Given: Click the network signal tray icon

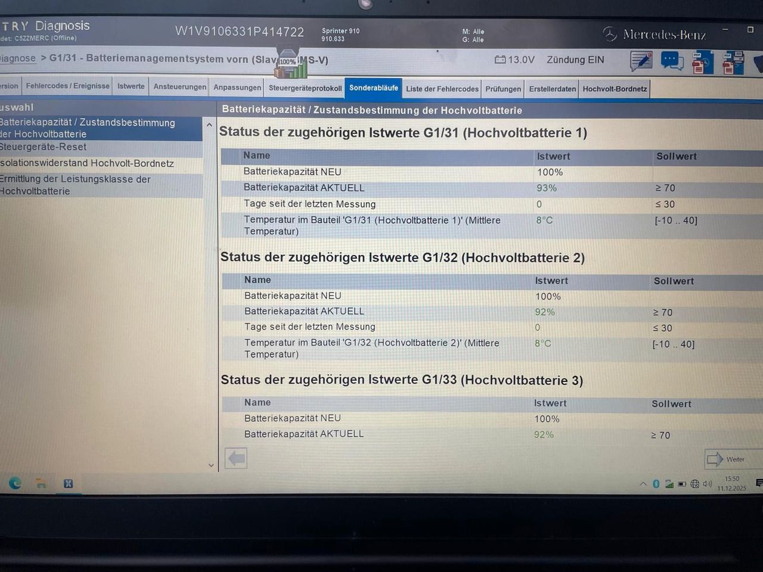Looking at the screenshot, I should [x=669, y=484].
